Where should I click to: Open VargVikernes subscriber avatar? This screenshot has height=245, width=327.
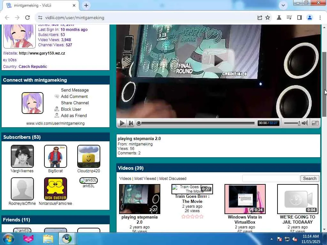[22, 156]
